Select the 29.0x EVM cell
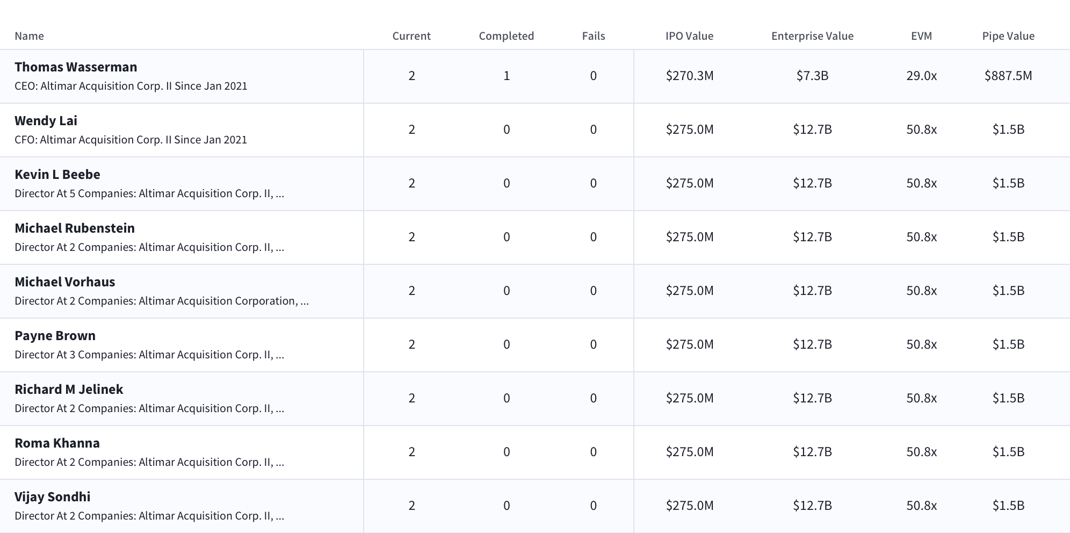Screen dimensions: 1070x533 coord(922,76)
